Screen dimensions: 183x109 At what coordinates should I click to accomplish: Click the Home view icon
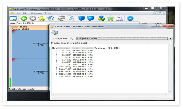click(51, 18)
